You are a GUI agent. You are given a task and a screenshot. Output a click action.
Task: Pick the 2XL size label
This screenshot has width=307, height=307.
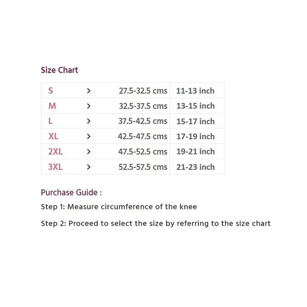point(55,151)
